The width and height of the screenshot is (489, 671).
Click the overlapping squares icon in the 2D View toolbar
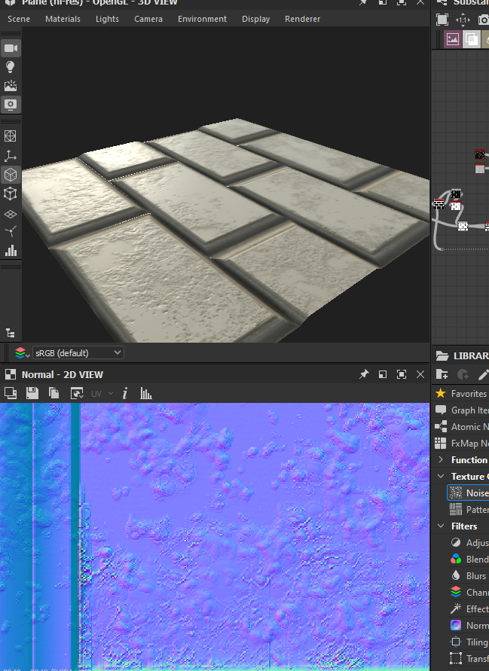[x=11, y=393]
